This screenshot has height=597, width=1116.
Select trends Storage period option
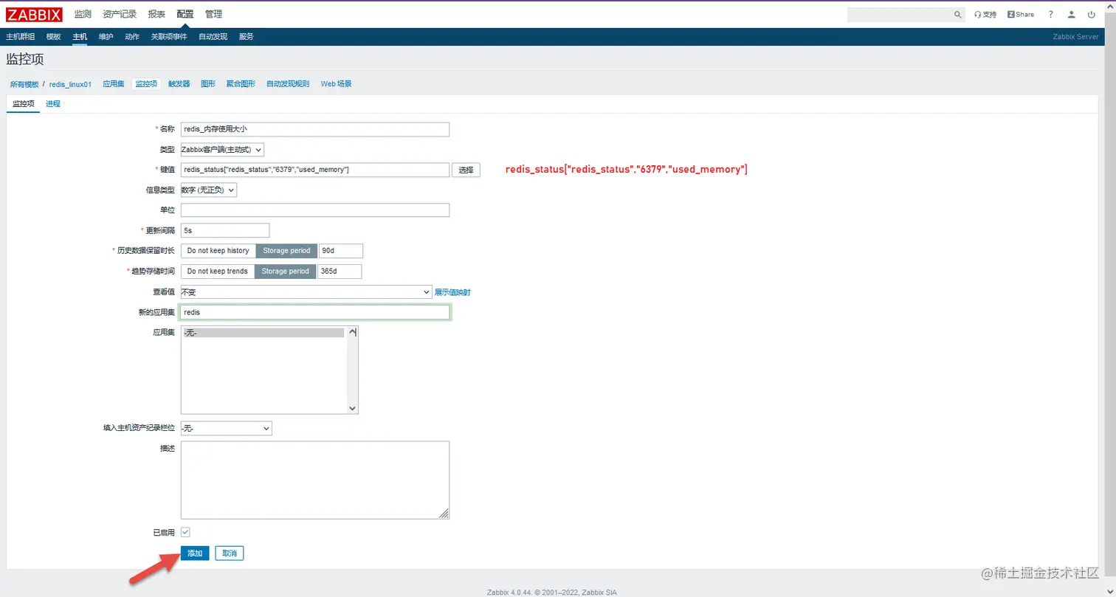[286, 272]
